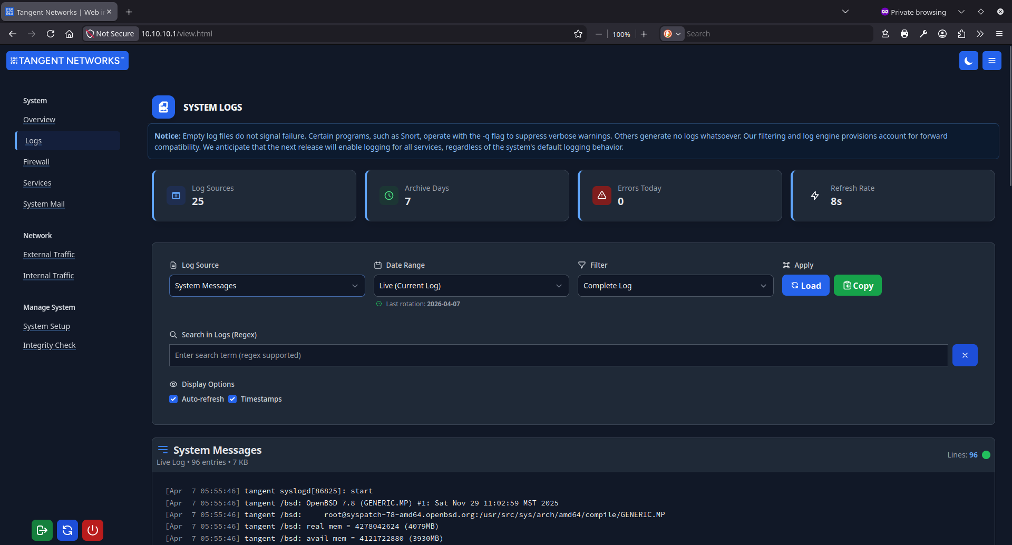1012x545 pixels.
Task: Open the Date Range dropdown
Action: tap(471, 285)
